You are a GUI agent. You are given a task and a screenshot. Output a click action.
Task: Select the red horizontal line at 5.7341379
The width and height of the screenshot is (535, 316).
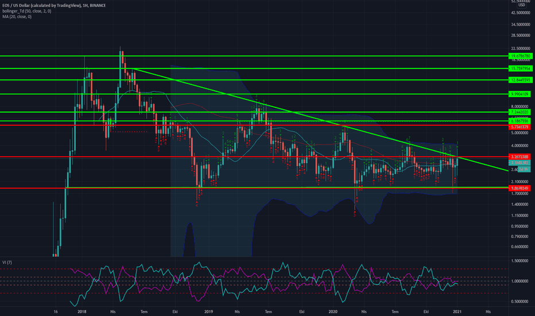(x=254, y=125)
